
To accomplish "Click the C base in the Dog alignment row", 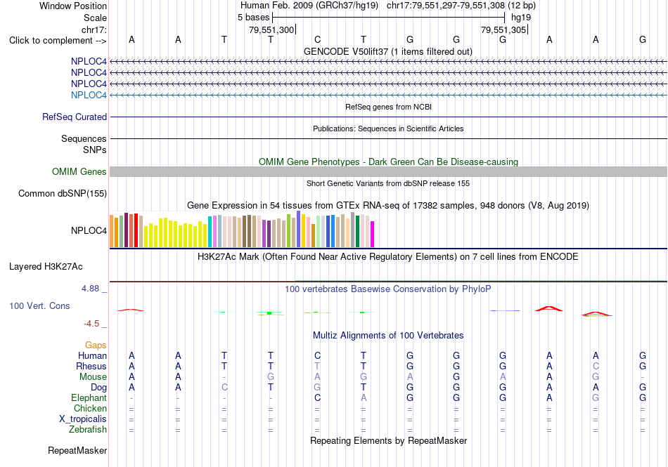I will (224, 388).
